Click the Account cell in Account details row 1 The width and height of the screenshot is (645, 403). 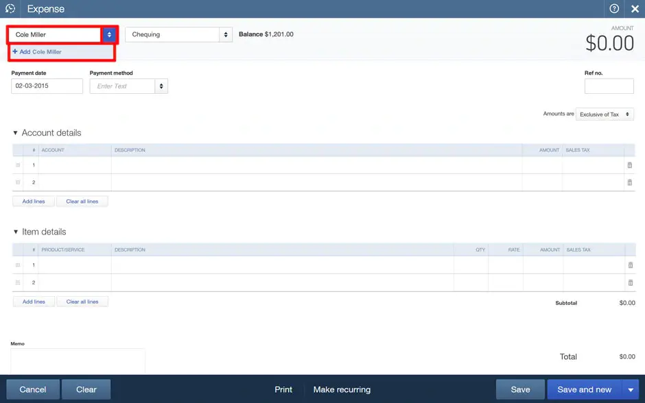(x=75, y=165)
